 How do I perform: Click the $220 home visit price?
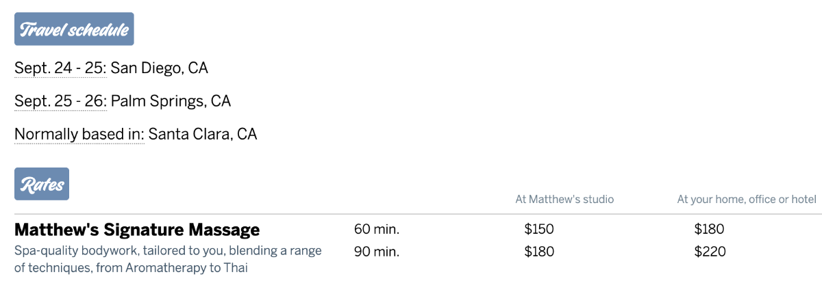(x=710, y=252)
